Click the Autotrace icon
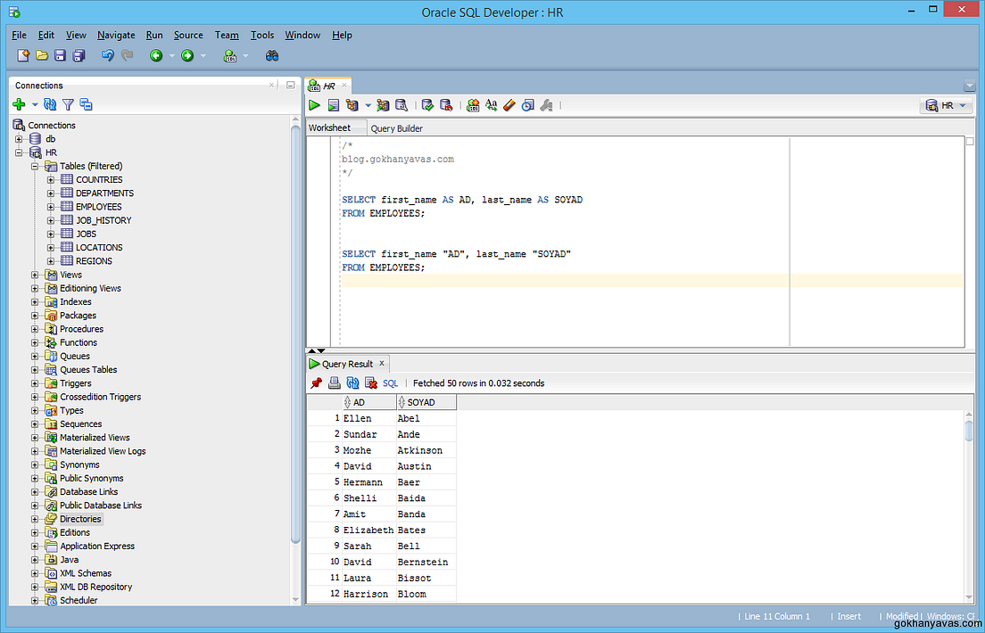Screen dimensions: 985x633 (383, 105)
